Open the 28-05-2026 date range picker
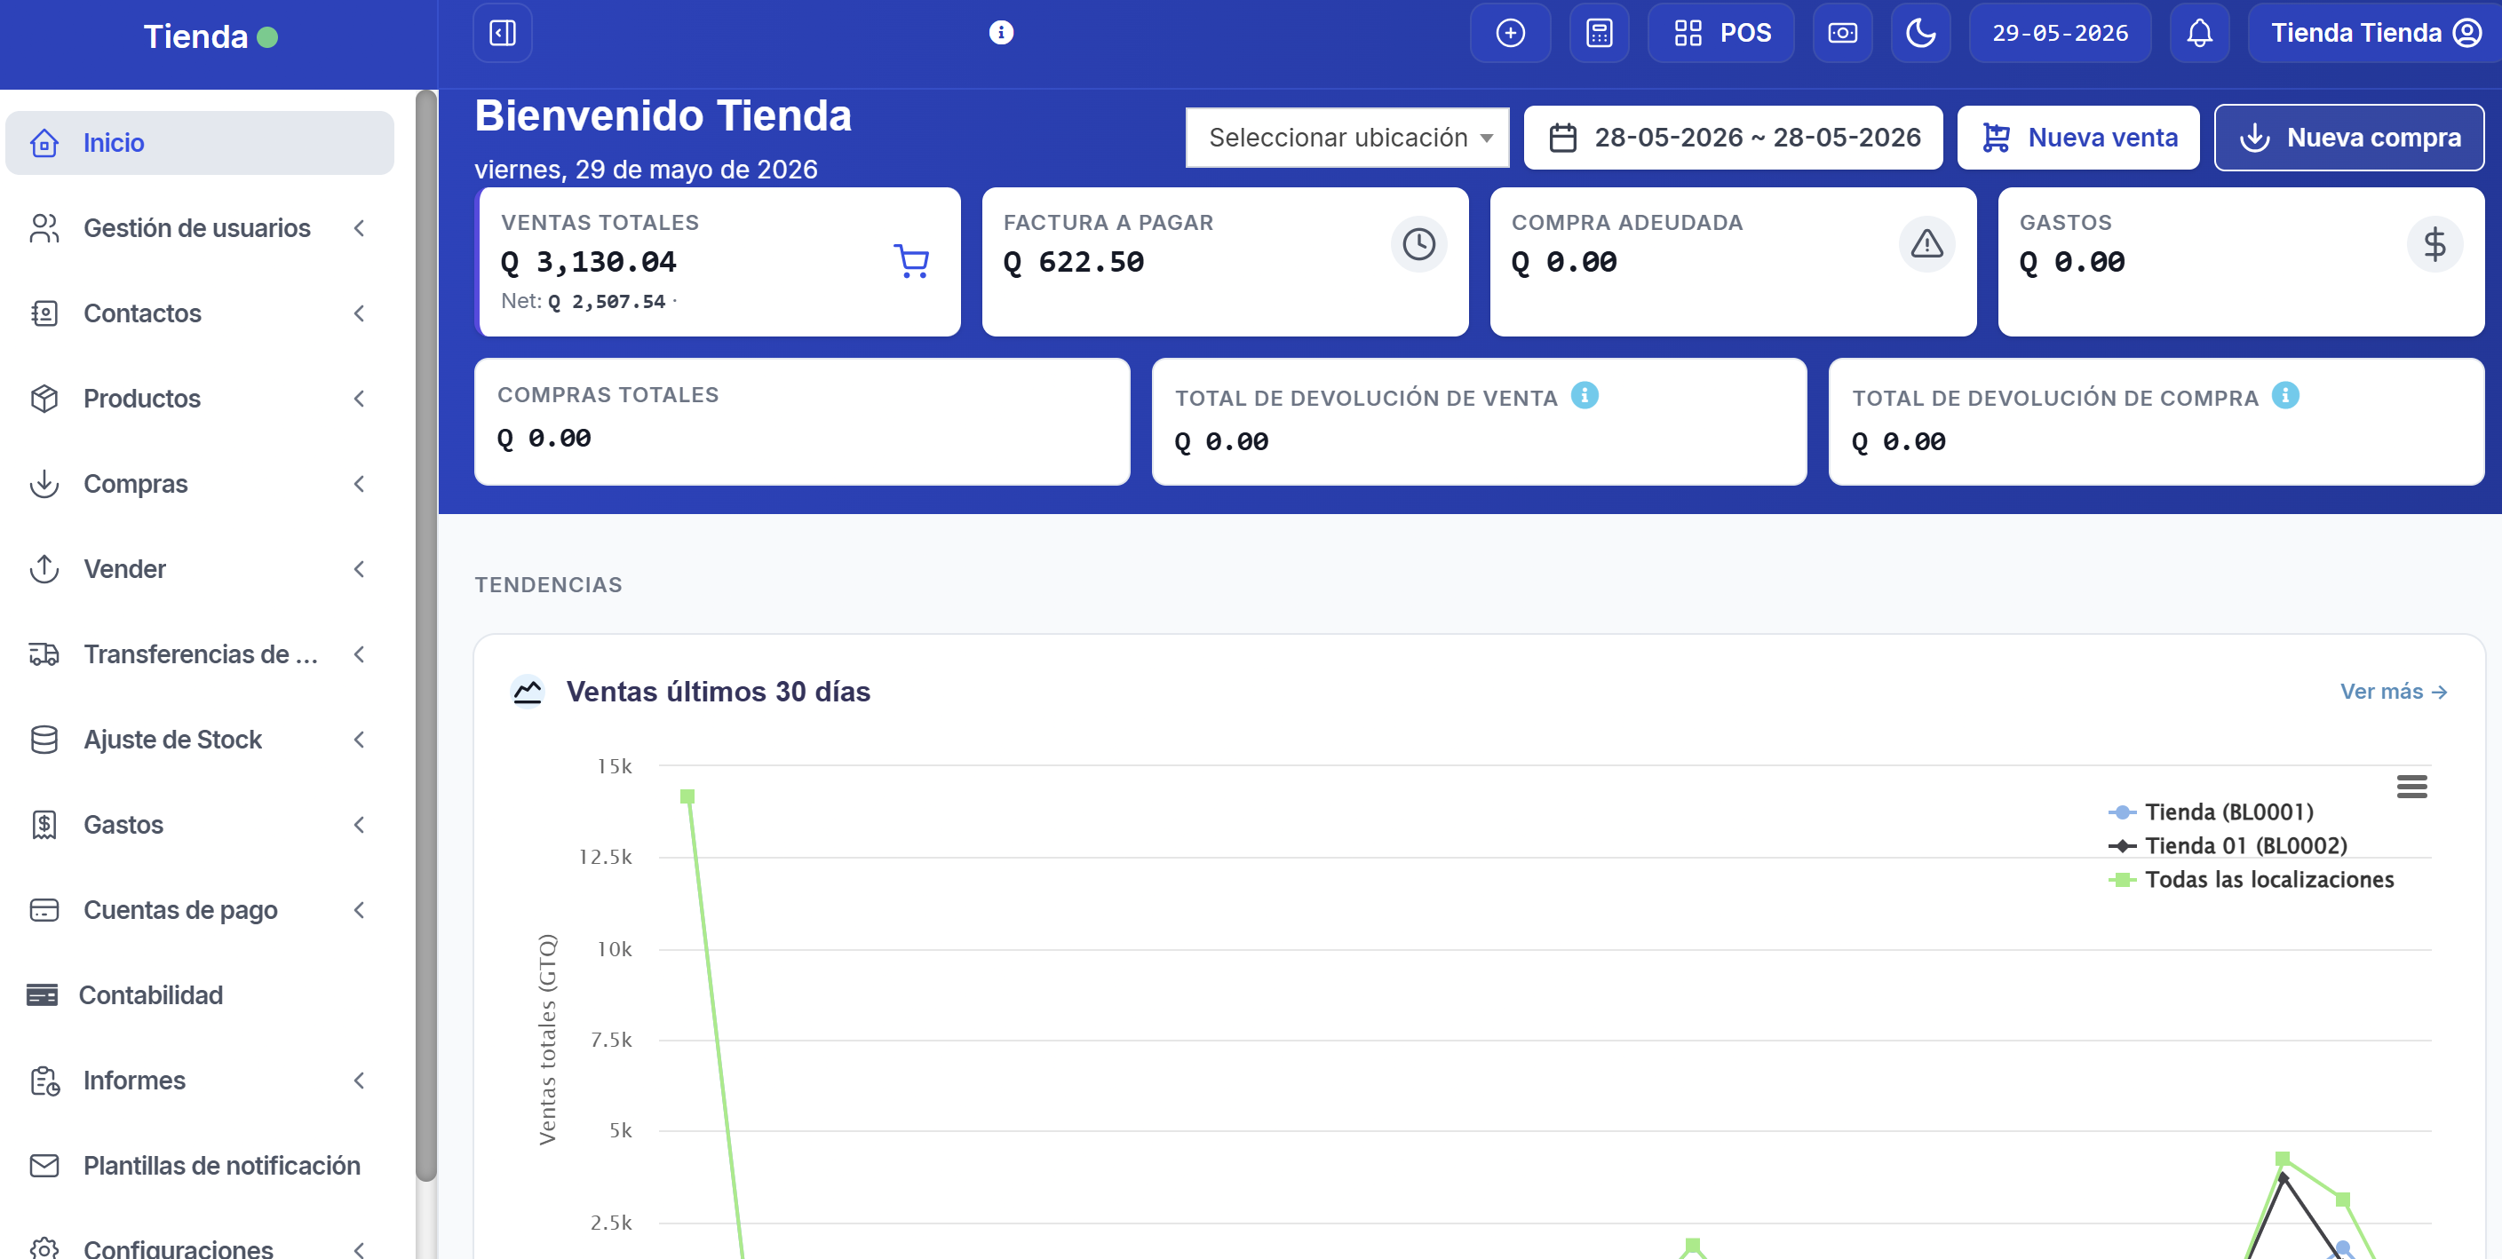 pos(1733,138)
